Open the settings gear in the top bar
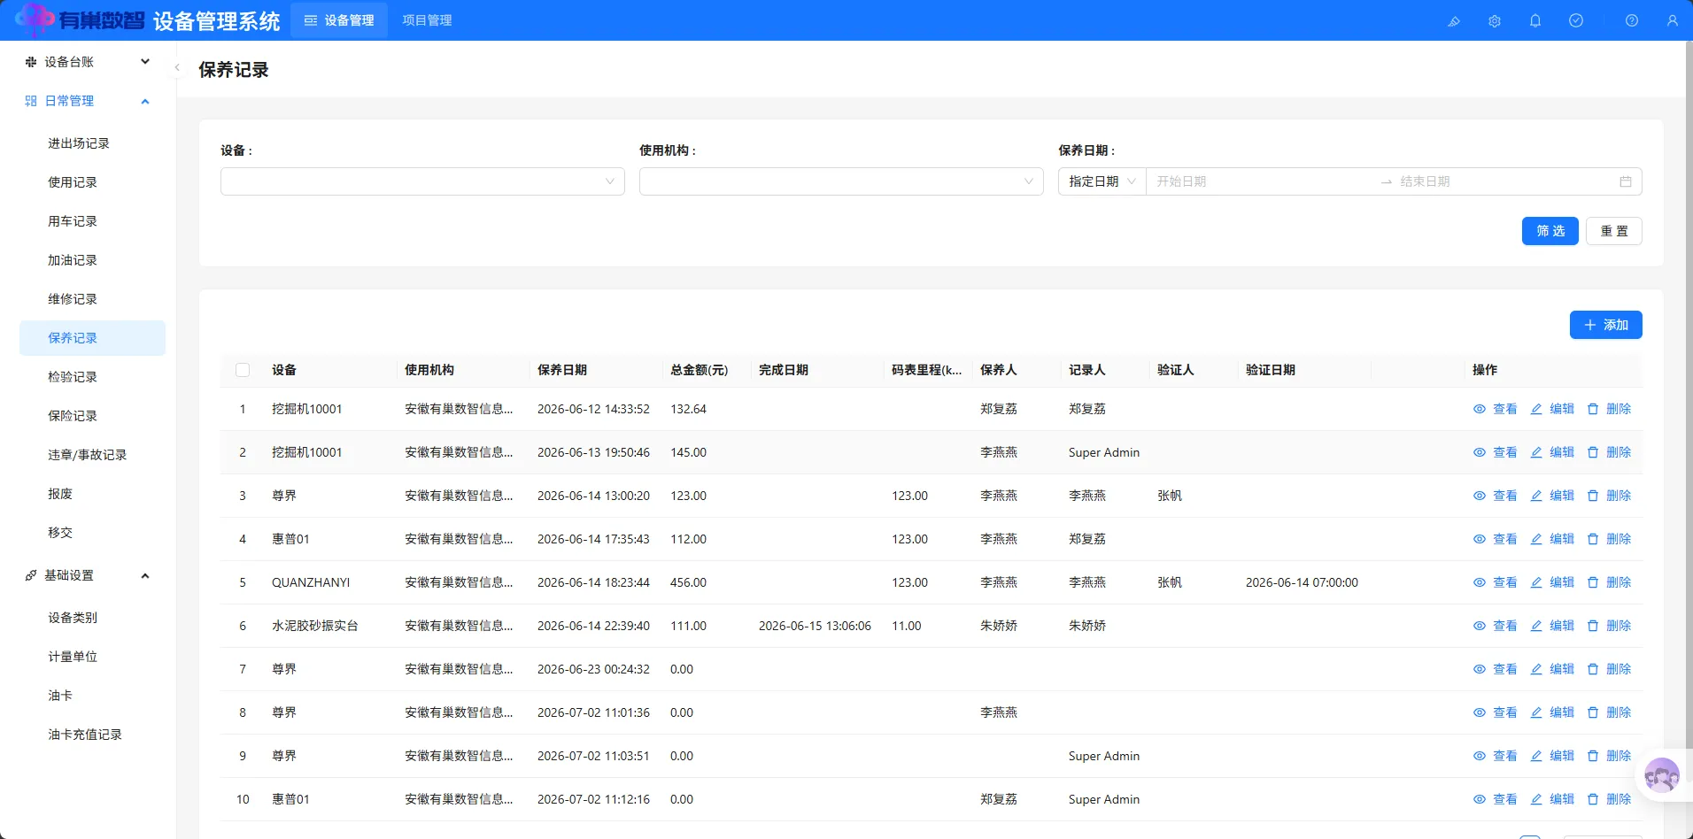Image resolution: width=1693 pixels, height=839 pixels. 1495,20
